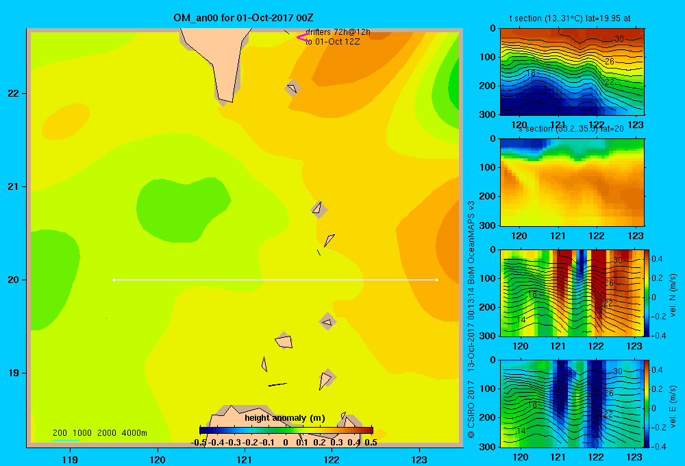Click the magenta drifter arrow marker

[302, 38]
